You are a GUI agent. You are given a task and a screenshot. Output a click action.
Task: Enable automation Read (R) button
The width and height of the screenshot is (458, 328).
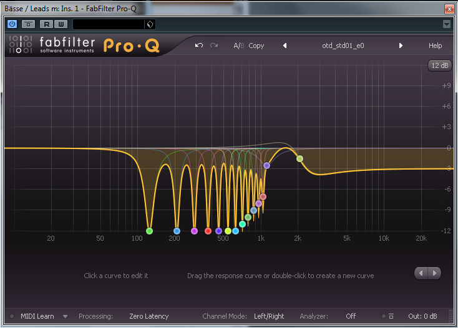(47, 24)
